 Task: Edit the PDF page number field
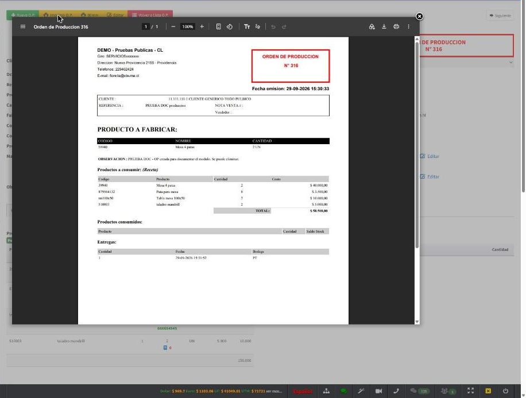point(146,26)
